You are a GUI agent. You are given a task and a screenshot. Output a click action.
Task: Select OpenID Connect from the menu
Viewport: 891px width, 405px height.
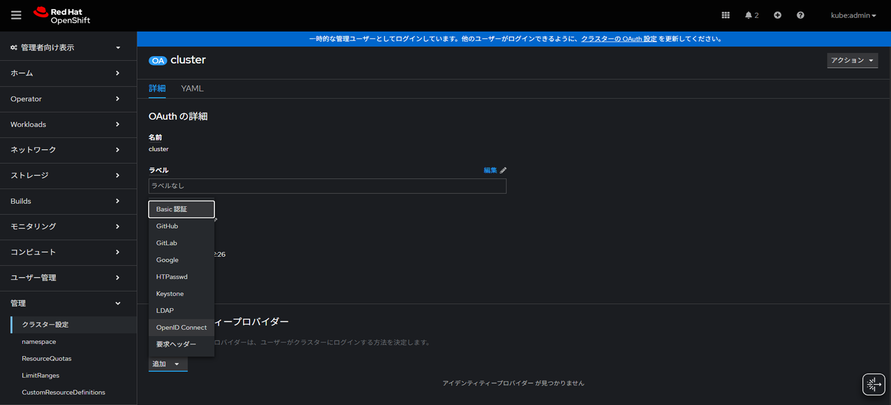click(181, 327)
